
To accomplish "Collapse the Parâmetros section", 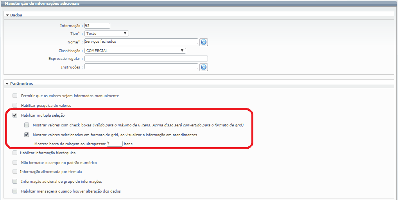I will (7, 84).
